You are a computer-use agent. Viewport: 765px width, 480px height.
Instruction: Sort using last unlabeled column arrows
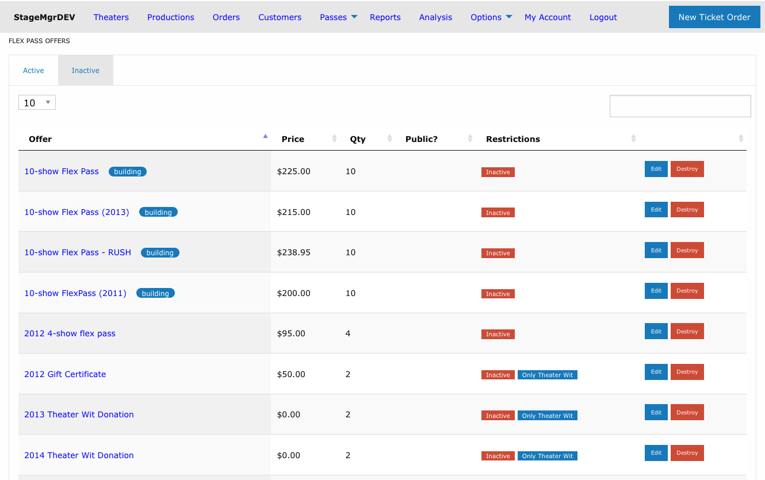point(741,139)
